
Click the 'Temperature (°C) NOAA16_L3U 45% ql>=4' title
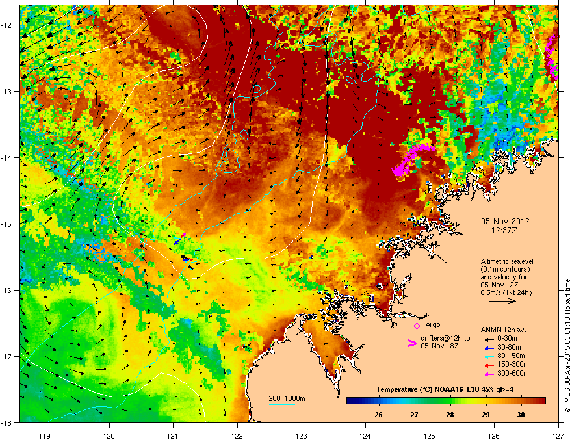[445, 389]
